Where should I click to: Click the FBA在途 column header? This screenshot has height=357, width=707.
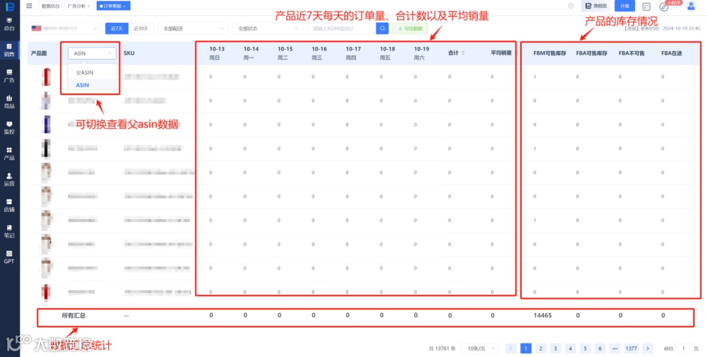coord(672,53)
